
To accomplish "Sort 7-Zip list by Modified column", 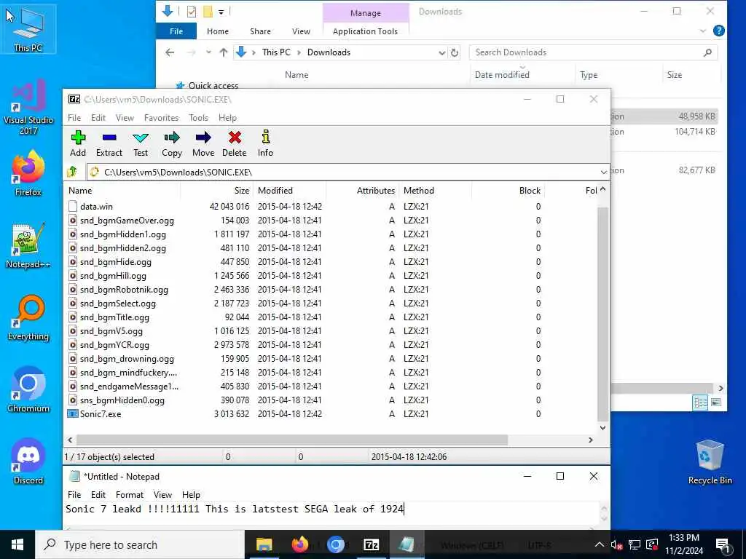I will click(290, 191).
